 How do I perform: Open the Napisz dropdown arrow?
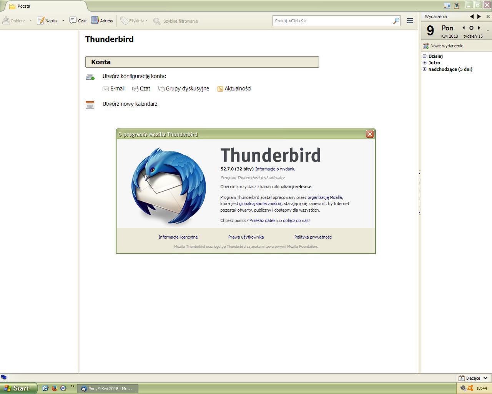click(63, 21)
